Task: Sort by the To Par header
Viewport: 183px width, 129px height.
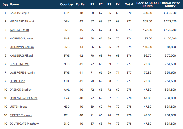Action: (81, 5)
